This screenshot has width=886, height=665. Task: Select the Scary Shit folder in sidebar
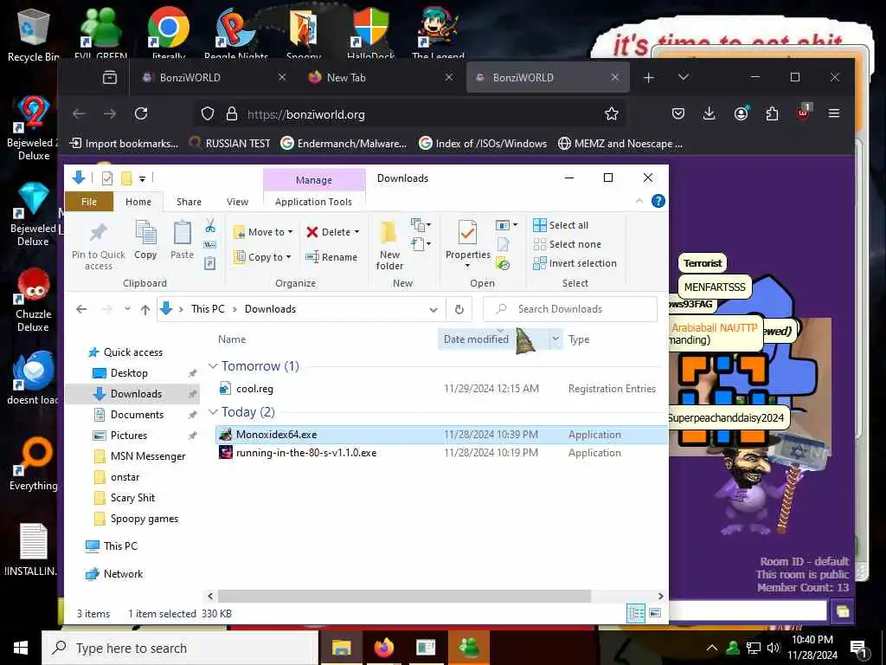click(x=132, y=498)
